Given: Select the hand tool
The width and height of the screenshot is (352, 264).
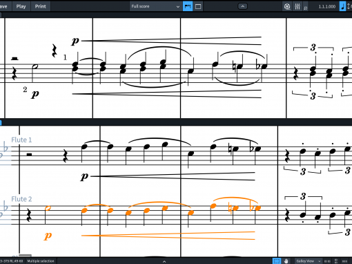Looking at the screenshot, I should point(286,261).
